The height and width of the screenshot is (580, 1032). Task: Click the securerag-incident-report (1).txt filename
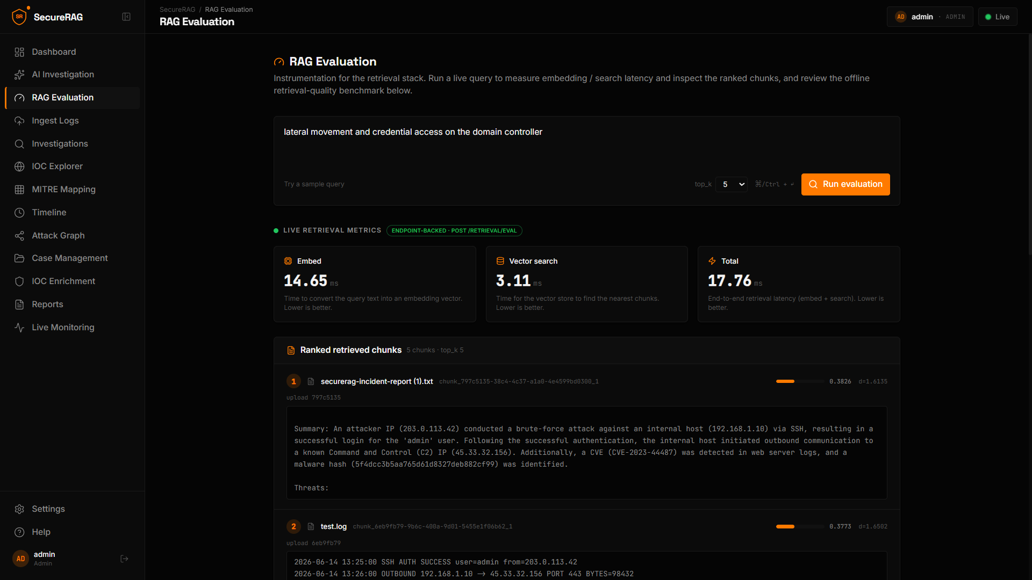377,381
